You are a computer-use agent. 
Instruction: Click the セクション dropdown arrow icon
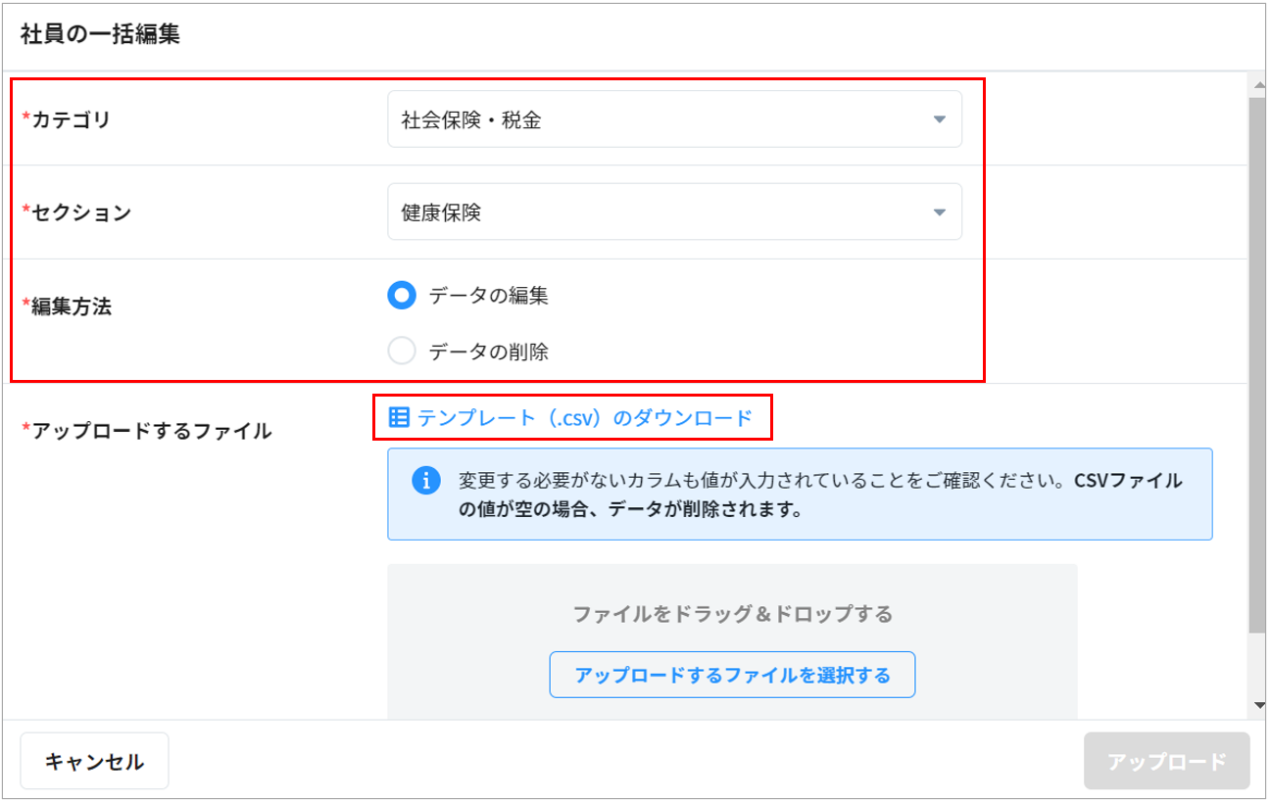point(939,212)
